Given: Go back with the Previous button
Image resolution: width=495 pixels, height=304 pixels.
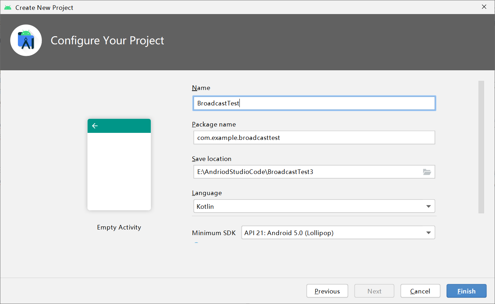Looking at the screenshot, I should (x=327, y=291).
